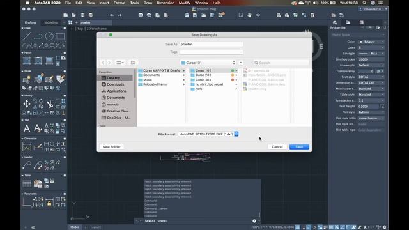Click the Tags input field
The width and height of the screenshot is (409, 230).
pyautogui.click(x=212, y=52)
